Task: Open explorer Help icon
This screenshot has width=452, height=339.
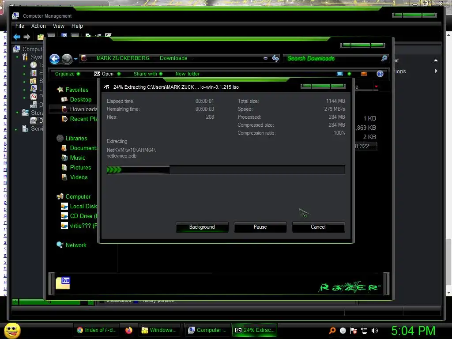Action: pos(380,74)
